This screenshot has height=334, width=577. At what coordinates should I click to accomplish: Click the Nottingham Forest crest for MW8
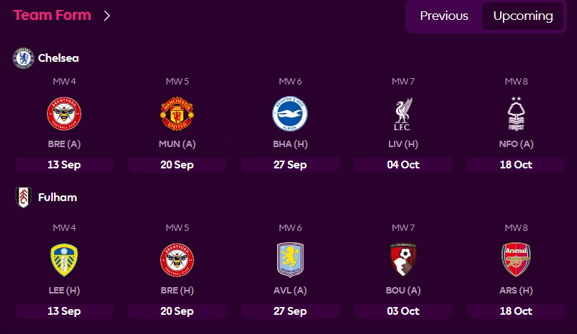pyautogui.click(x=516, y=114)
